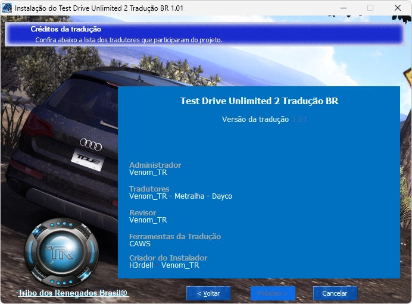Click 'Venom_TR - Metralha - Dayco' text
This screenshot has width=412, height=304.
[x=180, y=196]
